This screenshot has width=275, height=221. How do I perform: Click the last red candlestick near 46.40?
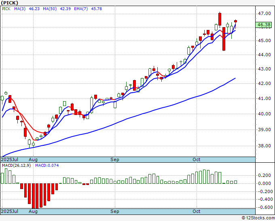[x=235, y=21]
